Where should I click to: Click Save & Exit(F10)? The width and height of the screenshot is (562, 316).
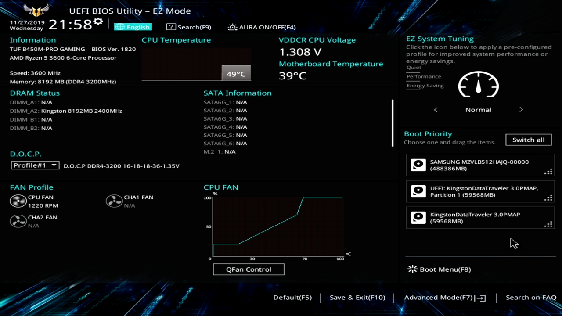point(357,298)
